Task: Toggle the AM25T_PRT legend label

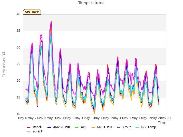Action: click(62, 127)
